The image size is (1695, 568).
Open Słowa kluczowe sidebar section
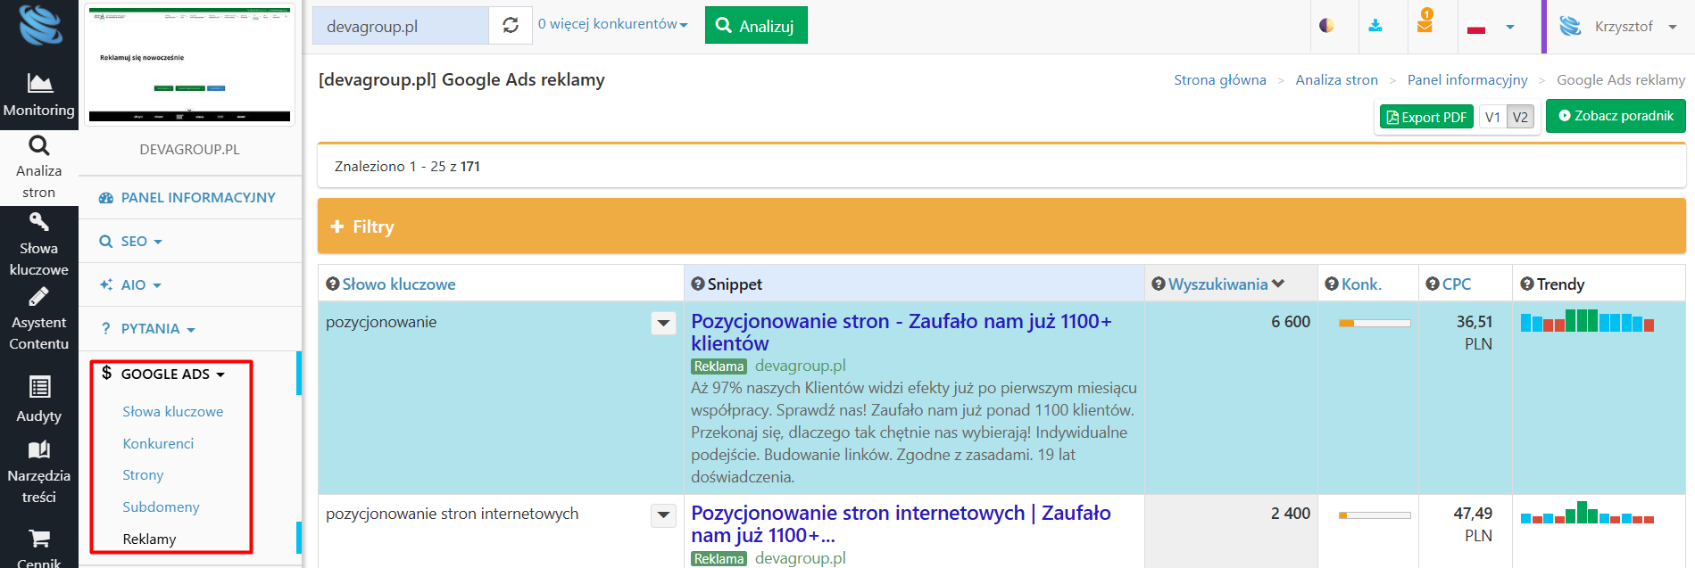pyautogui.click(x=38, y=245)
